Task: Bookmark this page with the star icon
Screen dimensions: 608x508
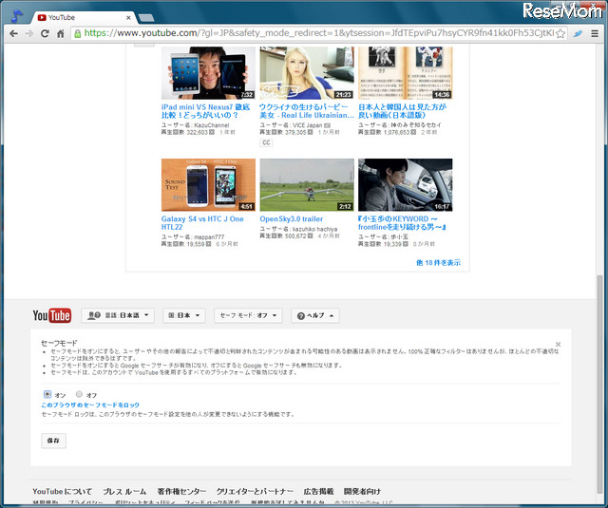Action: (x=560, y=33)
